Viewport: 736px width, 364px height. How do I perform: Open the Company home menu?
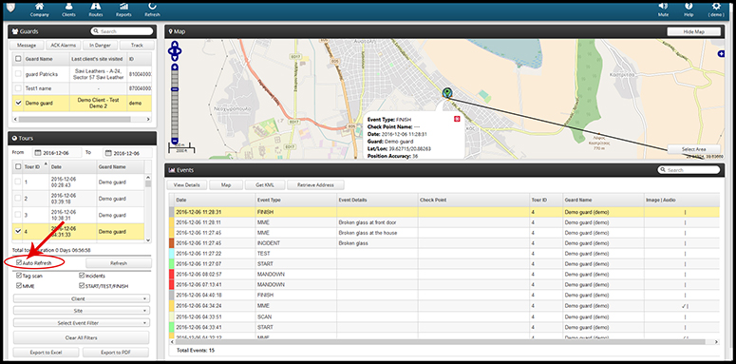click(40, 9)
